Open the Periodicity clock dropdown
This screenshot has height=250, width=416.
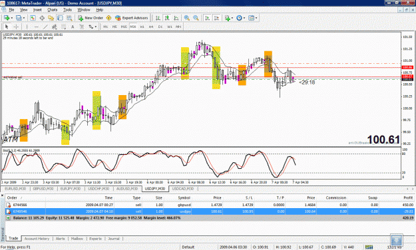(244, 18)
